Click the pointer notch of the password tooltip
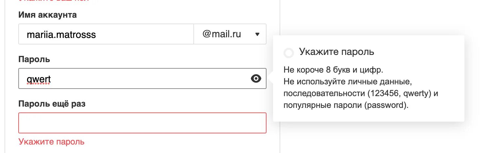The height and width of the screenshot is (153, 486). [270, 78]
